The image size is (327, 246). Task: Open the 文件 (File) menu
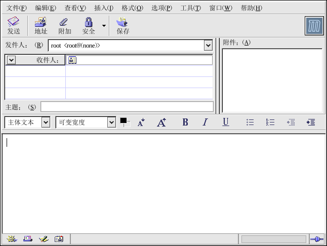point(17,8)
